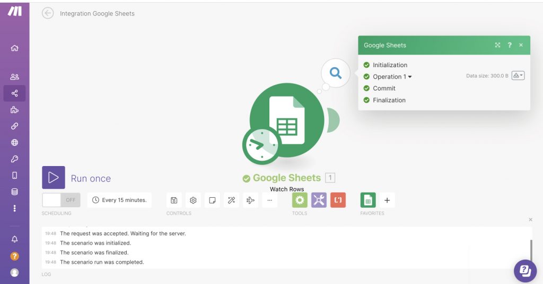Open the module clock trigger icon
Viewport: 543px width, 284px height.
(261, 145)
